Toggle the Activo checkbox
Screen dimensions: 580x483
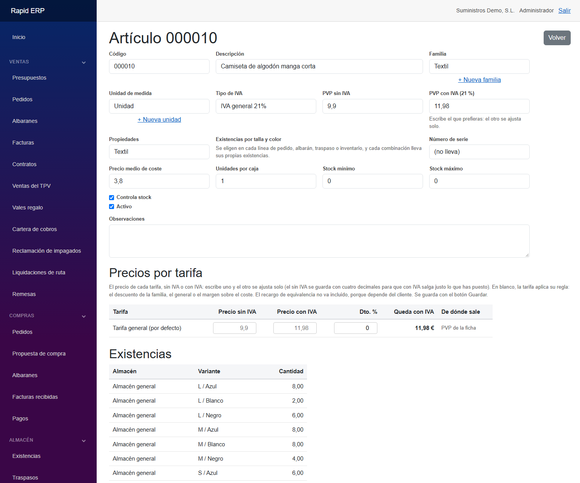click(x=111, y=207)
